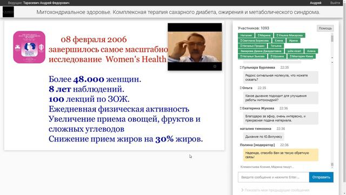346x195 pixels.
Task: Click slide line 'Ежедневная физическая активность'
Action: (119, 109)
